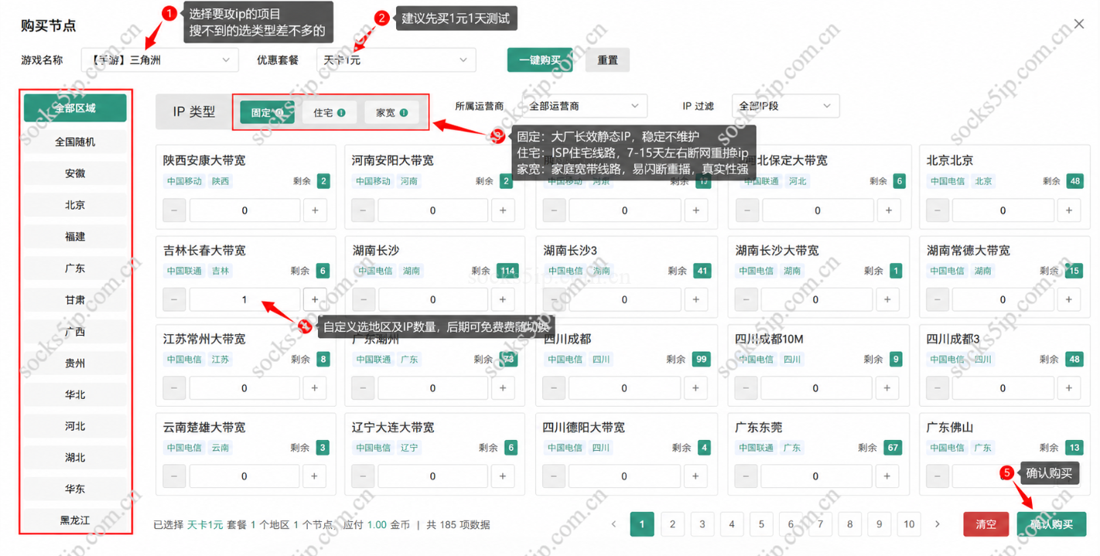Close the 购买节点 dialog

coord(1079,25)
